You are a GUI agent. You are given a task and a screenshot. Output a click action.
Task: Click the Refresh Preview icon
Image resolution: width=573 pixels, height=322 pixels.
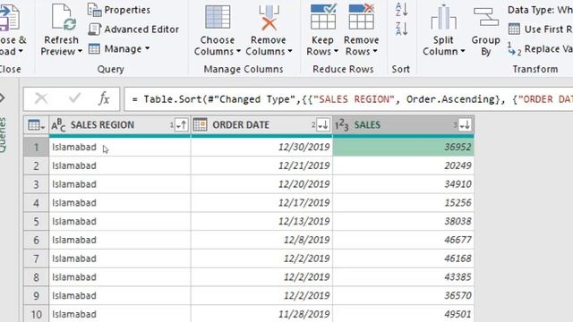click(64, 17)
